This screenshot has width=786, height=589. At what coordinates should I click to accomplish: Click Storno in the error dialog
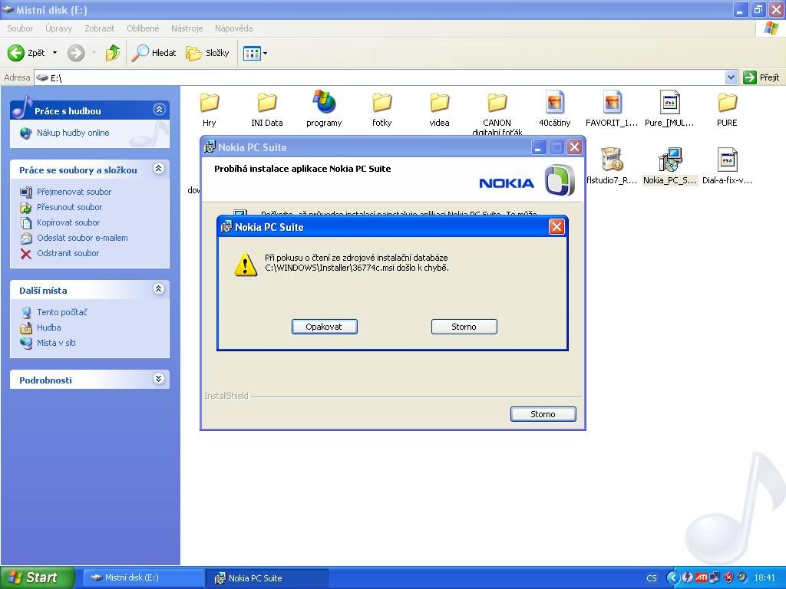coord(464,327)
